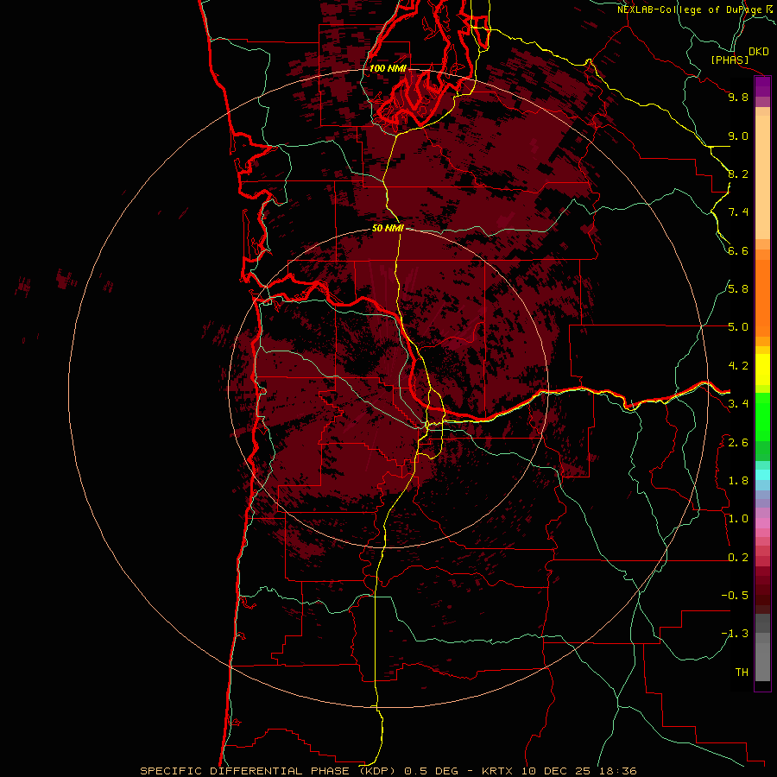
Task: Click the 9.0 value on the scale
Action: 738,136
